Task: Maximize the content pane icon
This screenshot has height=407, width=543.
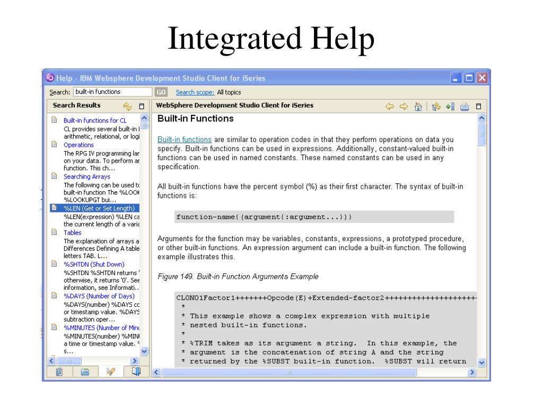Action: 479,106
